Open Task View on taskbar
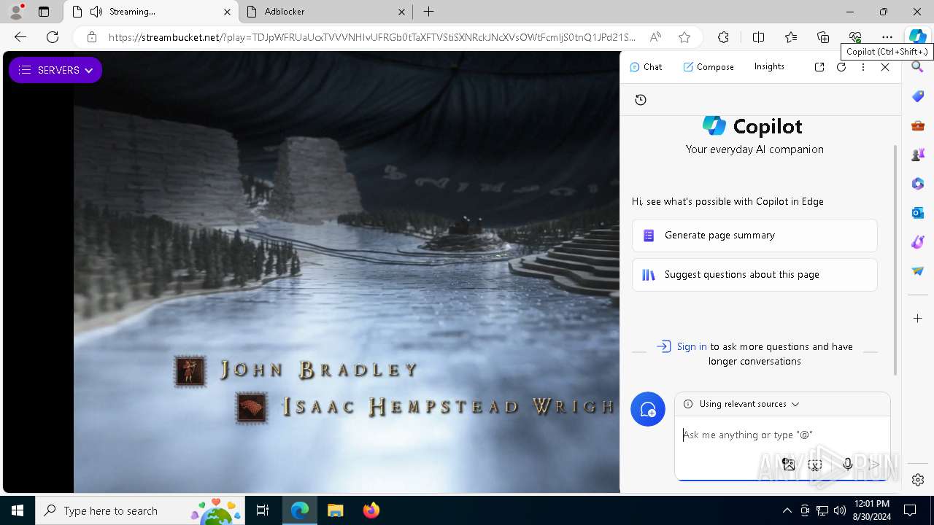 [263, 510]
